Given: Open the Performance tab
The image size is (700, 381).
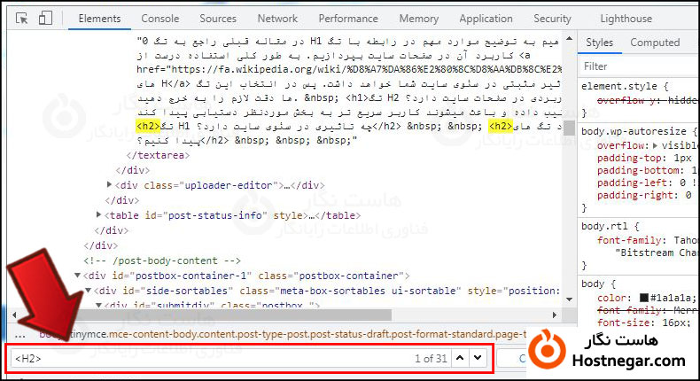Looking at the screenshot, I should coord(347,19).
